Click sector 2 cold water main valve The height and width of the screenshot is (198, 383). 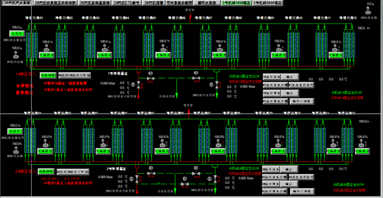pyautogui.click(x=215, y=179)
